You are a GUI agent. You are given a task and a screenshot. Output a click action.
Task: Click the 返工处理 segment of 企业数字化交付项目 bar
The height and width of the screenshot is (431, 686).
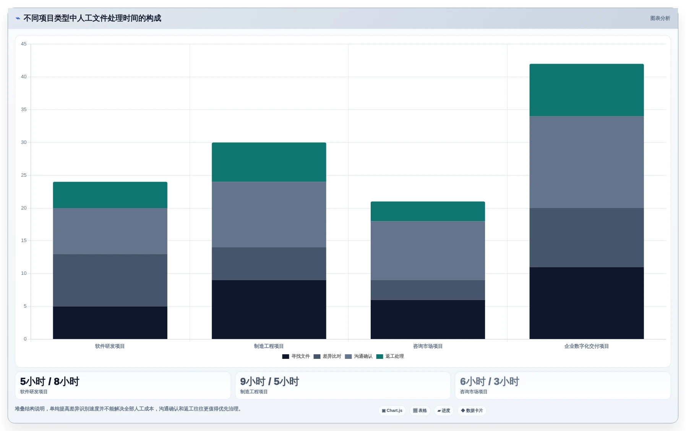[x=587, y=90]
